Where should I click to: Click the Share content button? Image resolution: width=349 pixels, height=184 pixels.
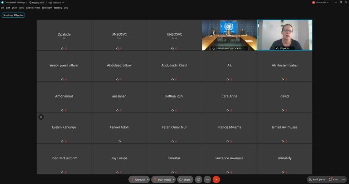point(185,179)
